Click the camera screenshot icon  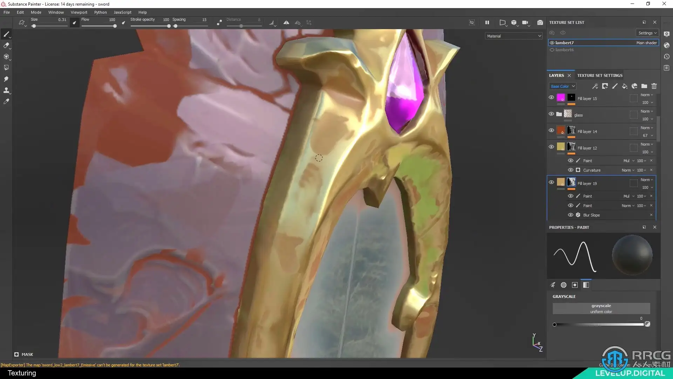click(540, 22)
